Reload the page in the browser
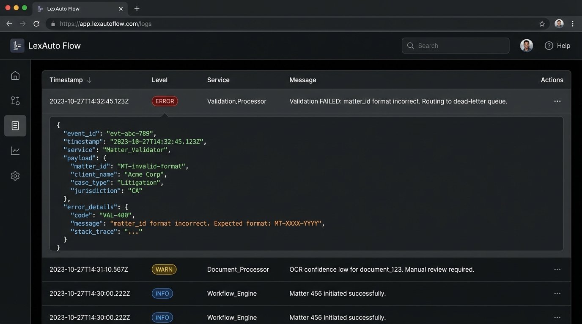Screen dimensions: 582x324 pyautogui.click(x=36, y=24)
